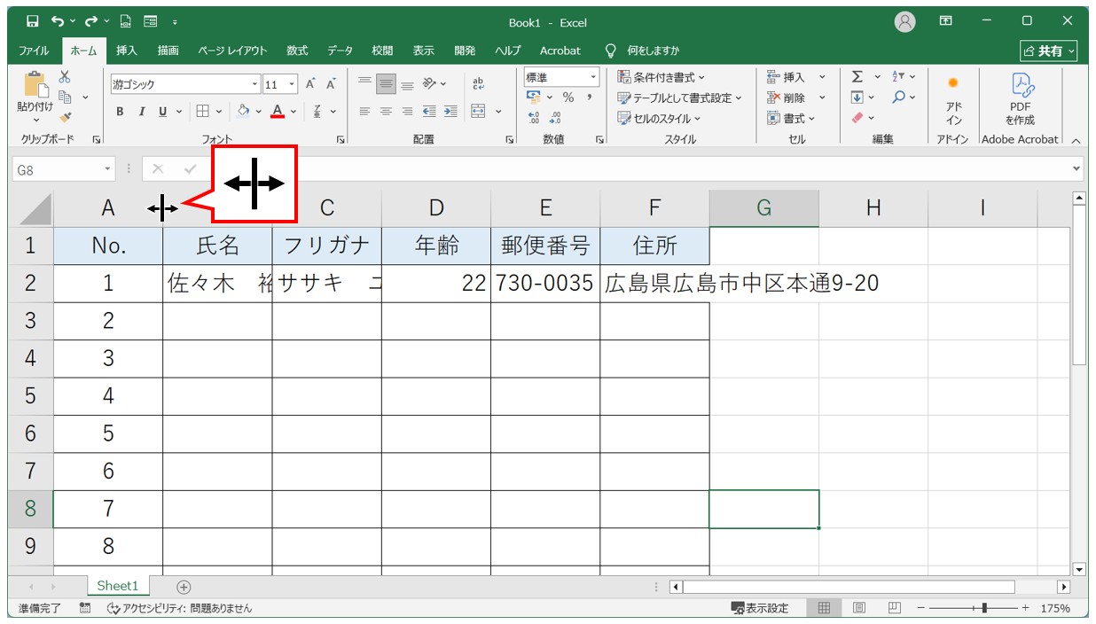Align the text to the bottom
Screen dimensions: 1096x624
pyautogui.click(x=407, y=84)
